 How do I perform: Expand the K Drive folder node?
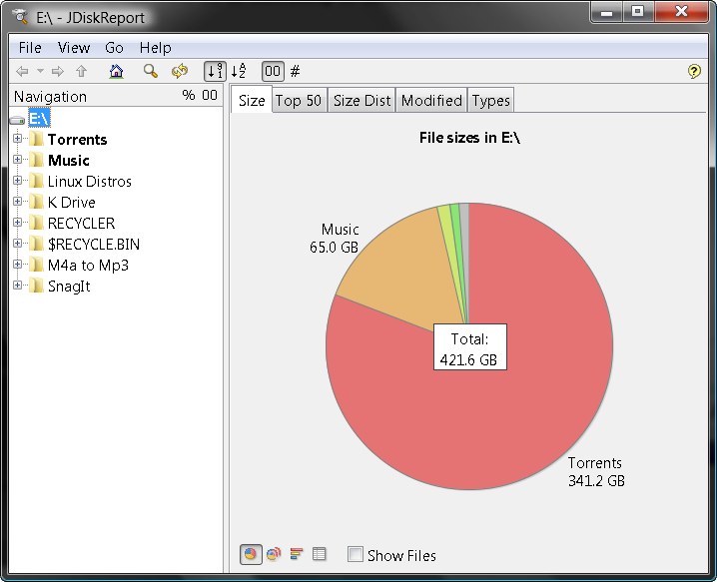(17, 202)
